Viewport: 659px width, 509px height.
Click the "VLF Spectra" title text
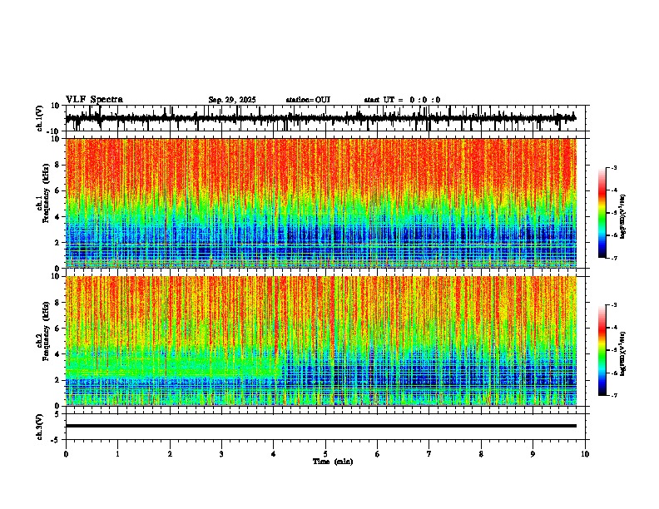tap(94, 100)
